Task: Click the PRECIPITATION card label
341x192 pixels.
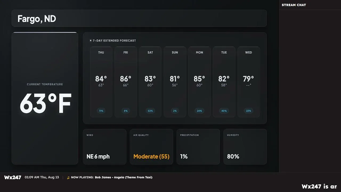Action: [189, 135]
